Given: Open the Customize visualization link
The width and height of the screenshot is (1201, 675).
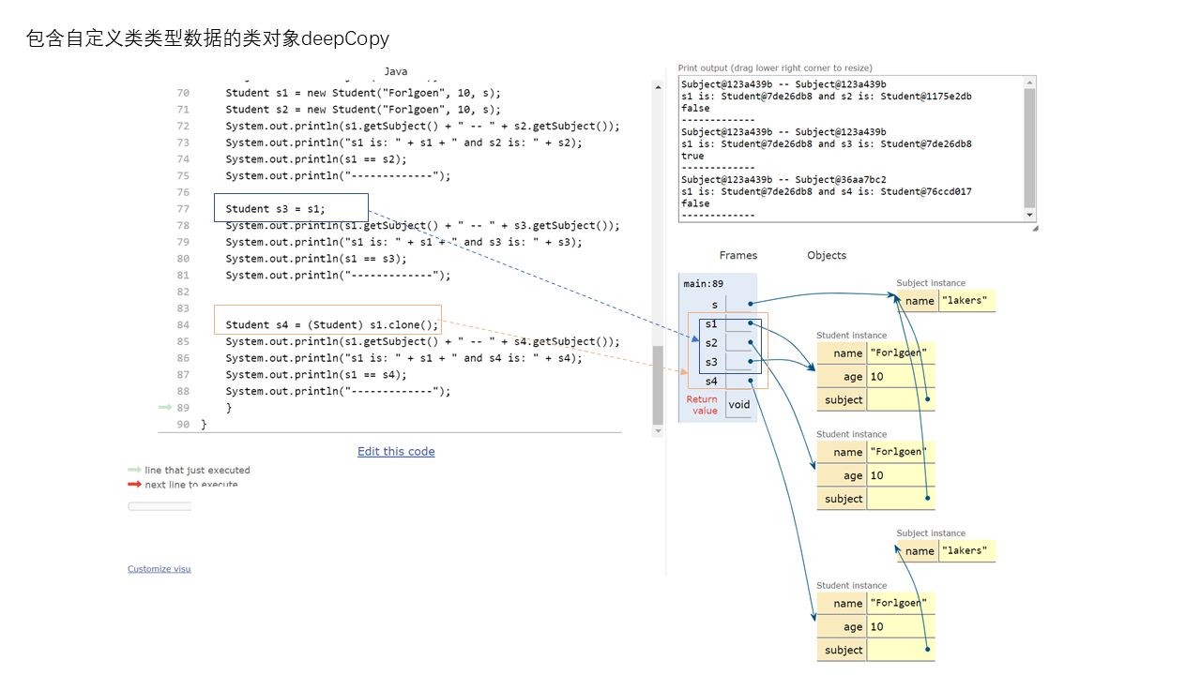Looking at the screenshot, I should tap(159, 569).
